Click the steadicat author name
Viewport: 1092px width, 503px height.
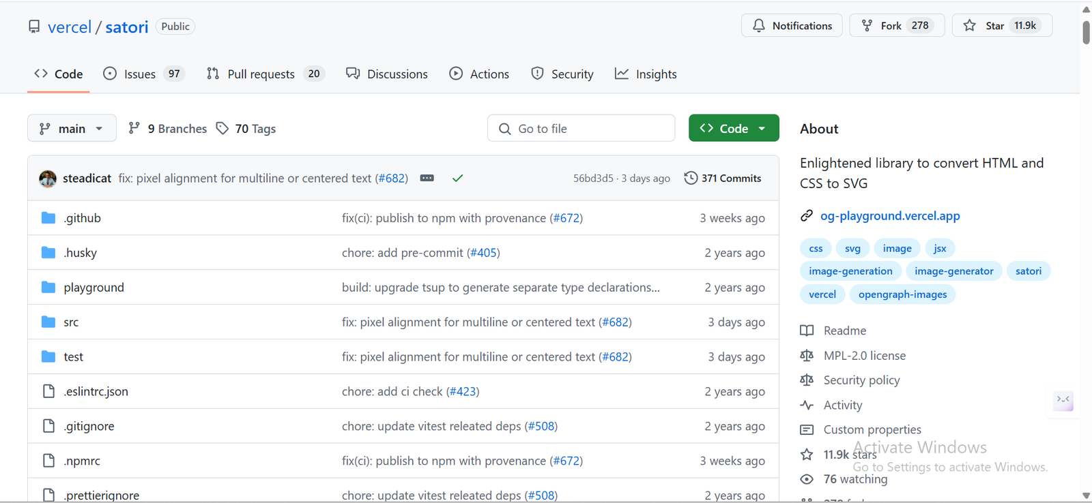click(x=87, y=178)
